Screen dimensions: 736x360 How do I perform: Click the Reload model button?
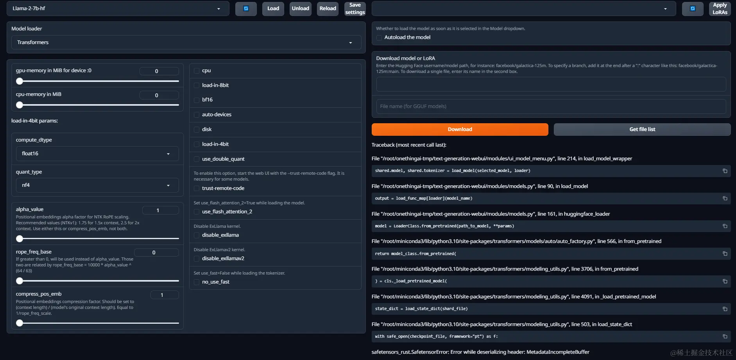(328, 9)
